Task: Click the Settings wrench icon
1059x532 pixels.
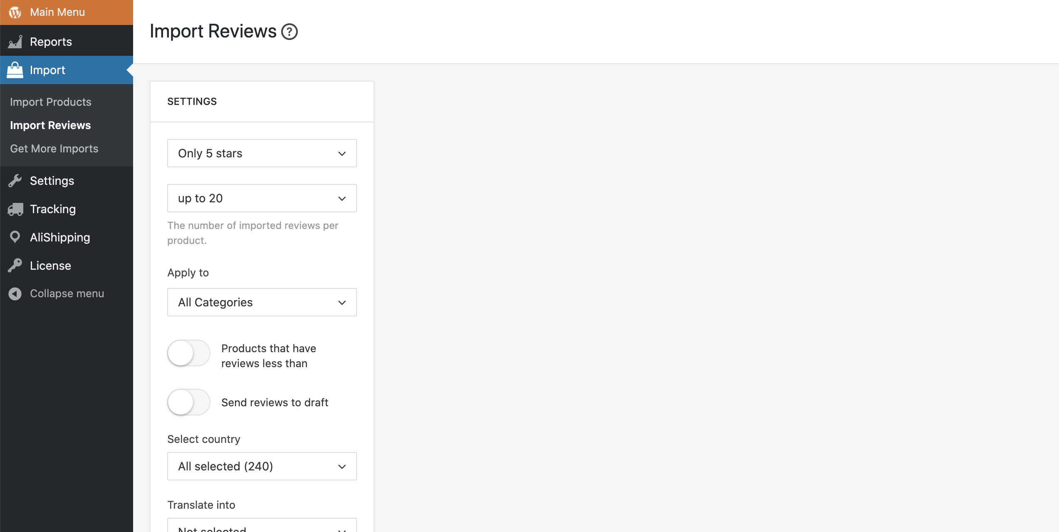Action: tap(15, 181)
